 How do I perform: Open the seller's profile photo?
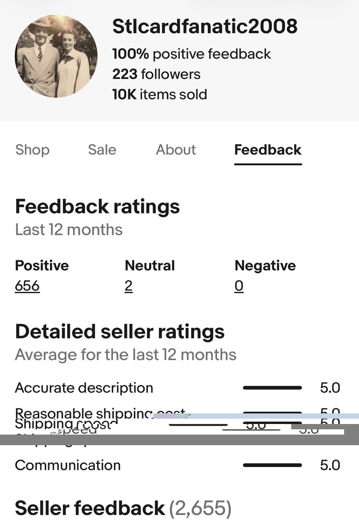pos(56,56)
